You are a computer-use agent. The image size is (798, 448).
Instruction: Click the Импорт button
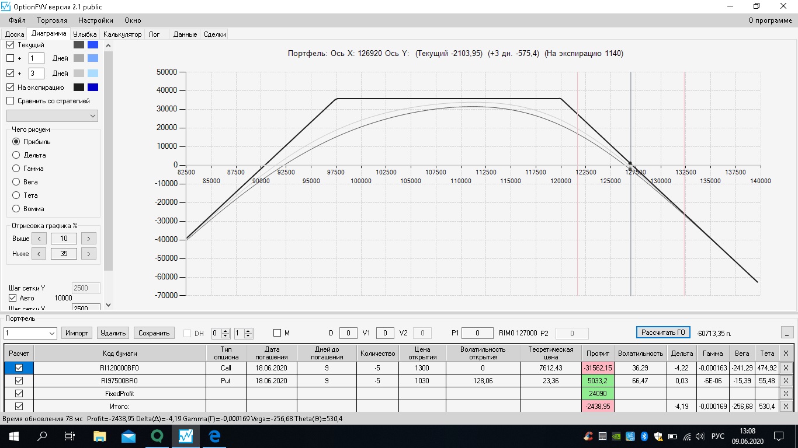(x=77, y=333)
